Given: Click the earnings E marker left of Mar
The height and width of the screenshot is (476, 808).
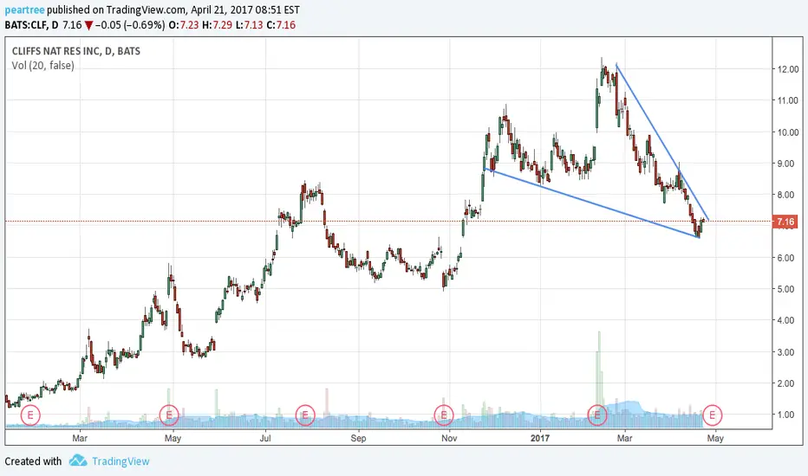Looking at the screenshot, I should [x=29, y=415].
